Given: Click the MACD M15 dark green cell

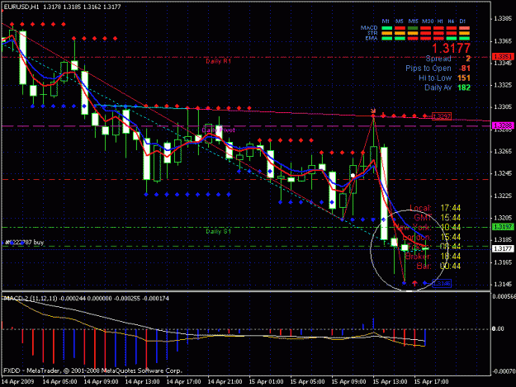Looking at the screenshot, I should 413,28.
